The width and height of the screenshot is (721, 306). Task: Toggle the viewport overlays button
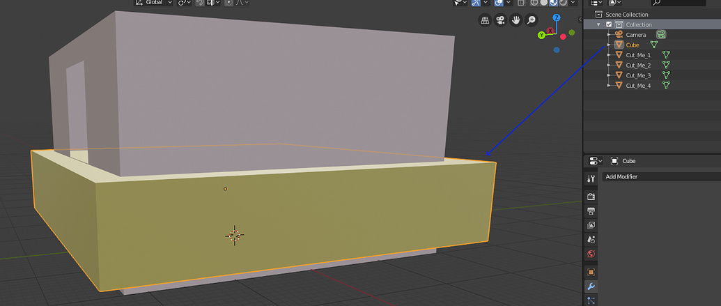(499, 2)
